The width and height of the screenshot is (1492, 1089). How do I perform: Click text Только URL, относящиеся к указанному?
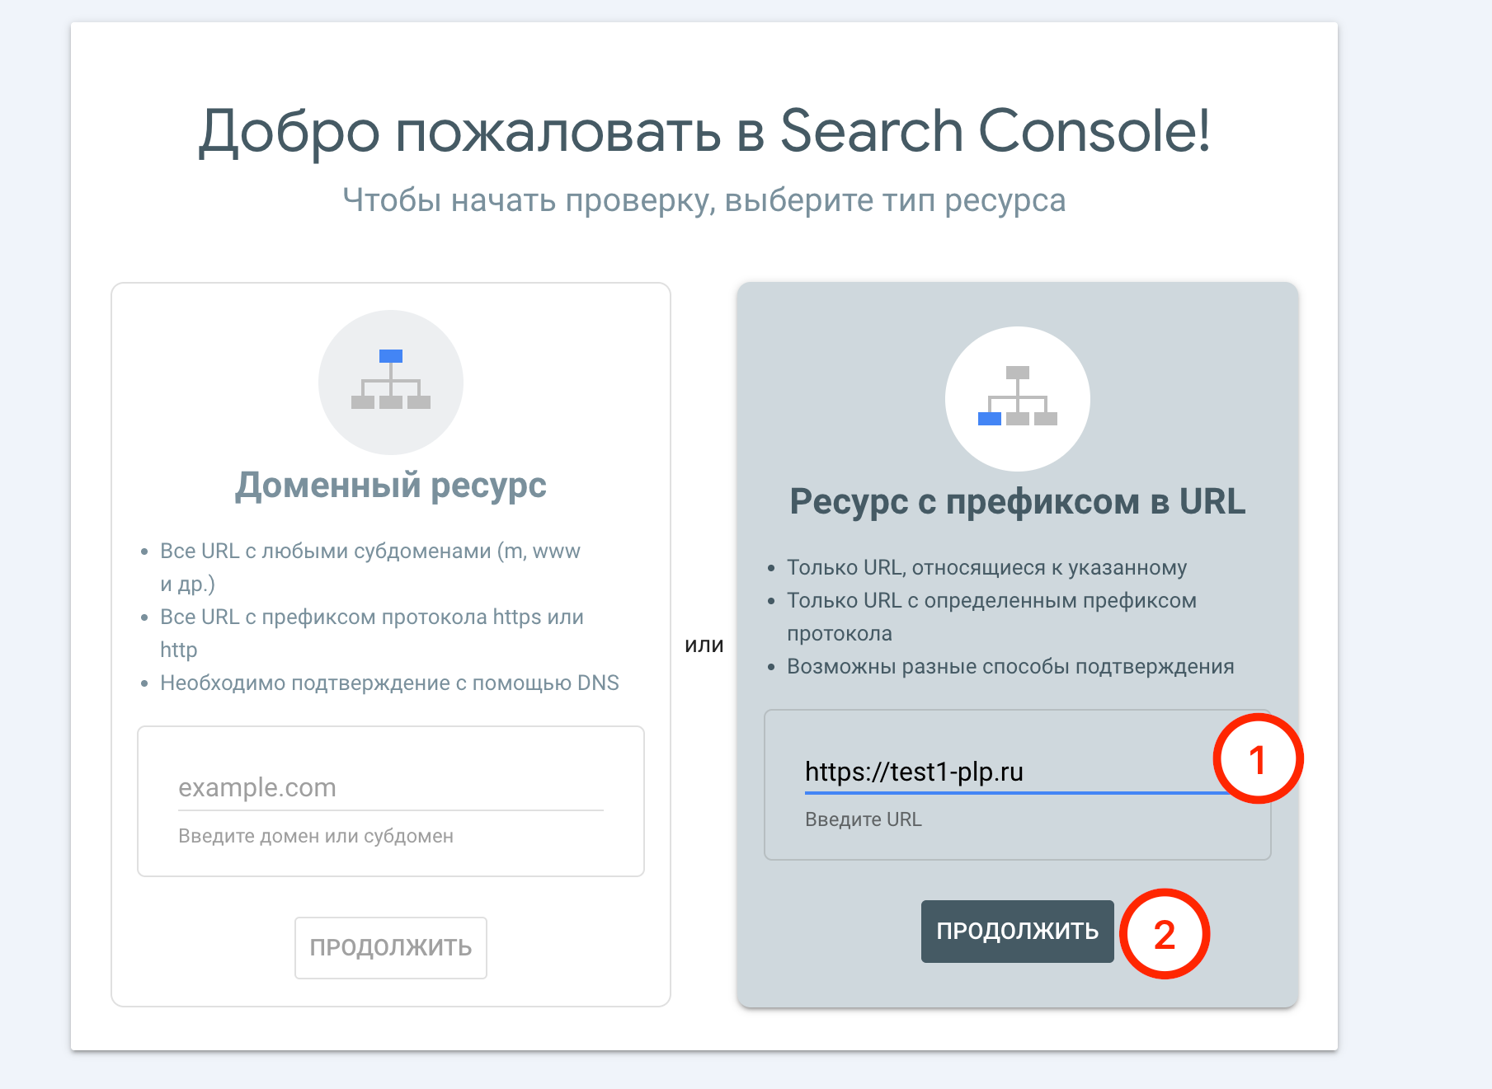pyautogui.click(x=987, y=567)
